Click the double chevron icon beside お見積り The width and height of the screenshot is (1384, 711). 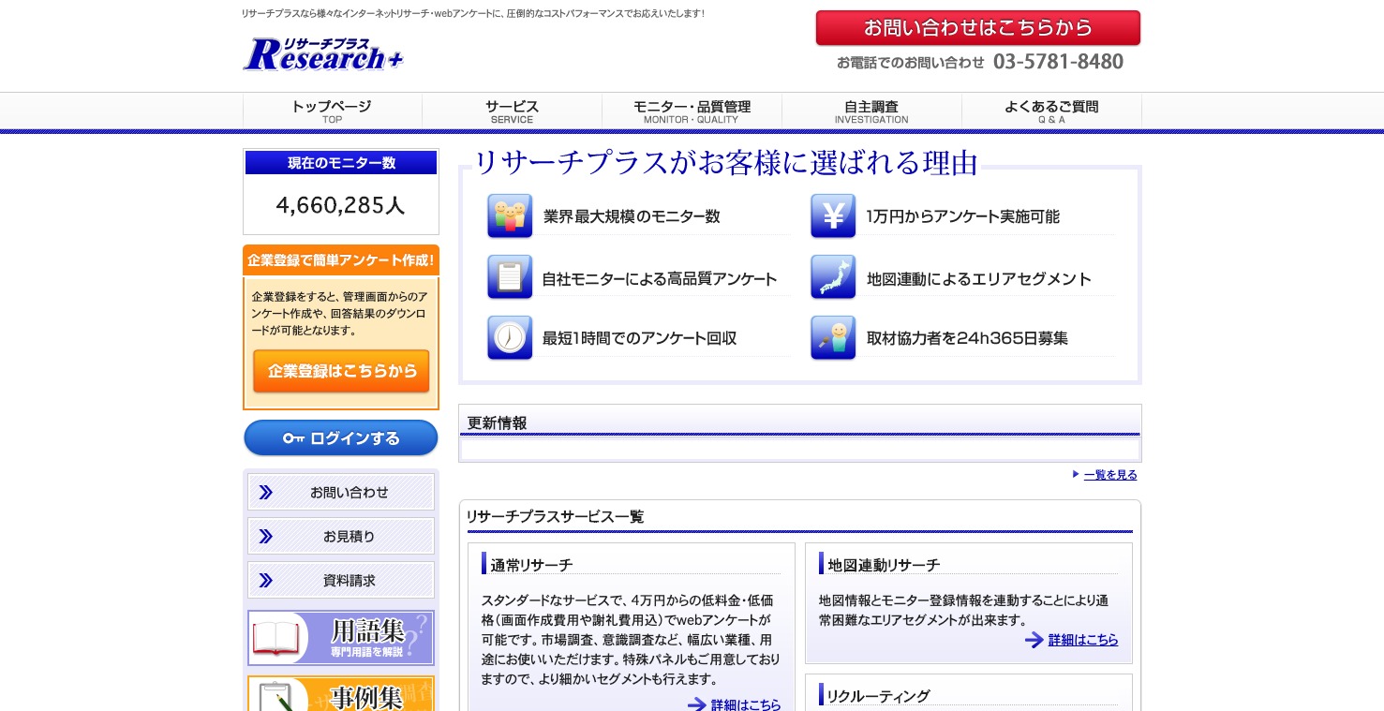click(265, 537)
